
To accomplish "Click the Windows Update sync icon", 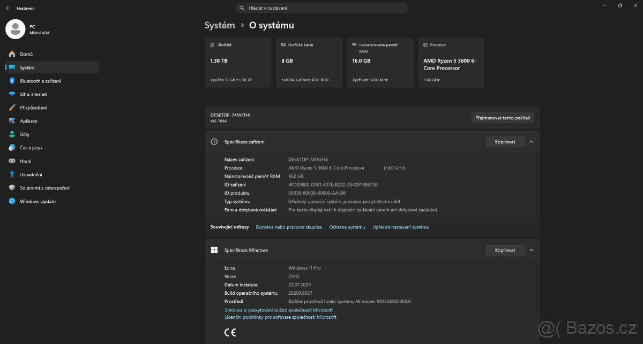I will 12,201.
